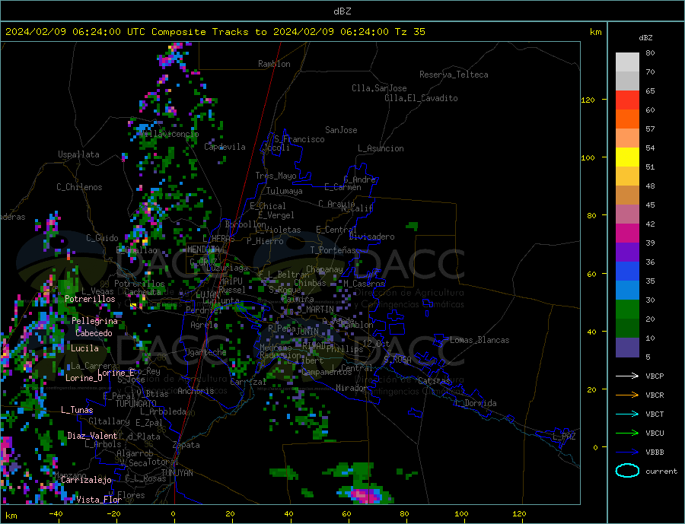This screenshot has height=524, width=685.
Task: Click the legend value '57'
Action: 650,129
